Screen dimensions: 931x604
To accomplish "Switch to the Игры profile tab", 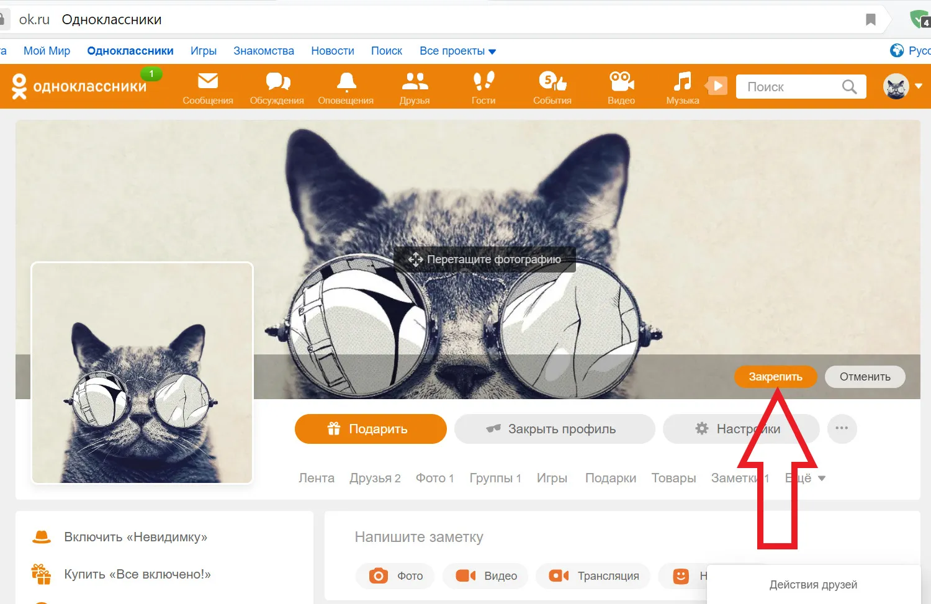I will point(552,478).
